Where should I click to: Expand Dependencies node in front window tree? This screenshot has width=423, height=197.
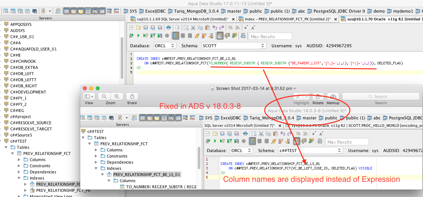point(96,162)
